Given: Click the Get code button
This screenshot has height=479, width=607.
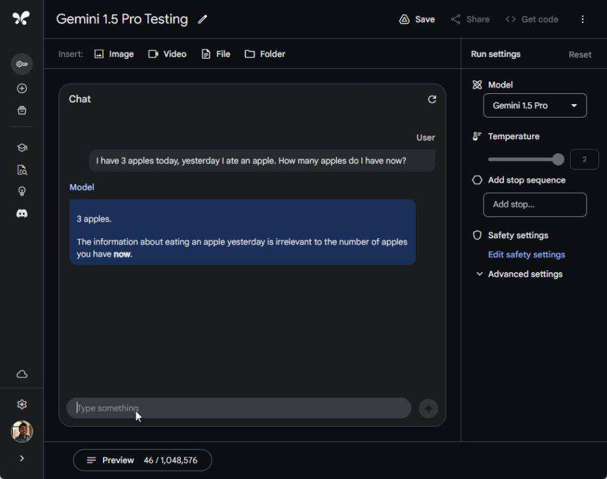Looking at the screenshot, I should pos(532,19).
